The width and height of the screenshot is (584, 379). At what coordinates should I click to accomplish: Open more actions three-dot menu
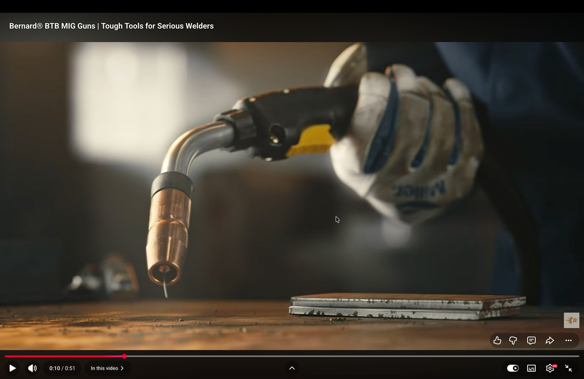coord(568,341)
